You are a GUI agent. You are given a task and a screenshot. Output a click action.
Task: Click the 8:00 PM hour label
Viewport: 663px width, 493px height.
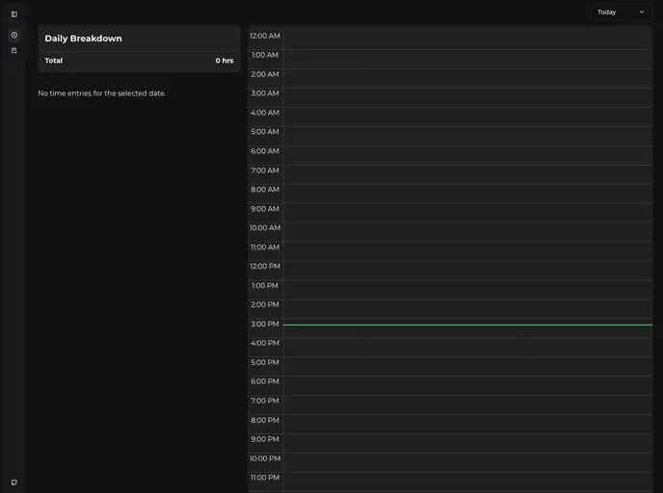pyautogui.click(x=265, y=421)
